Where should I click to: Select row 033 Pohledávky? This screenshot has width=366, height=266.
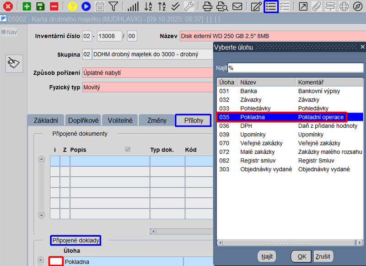coord(290,109)
